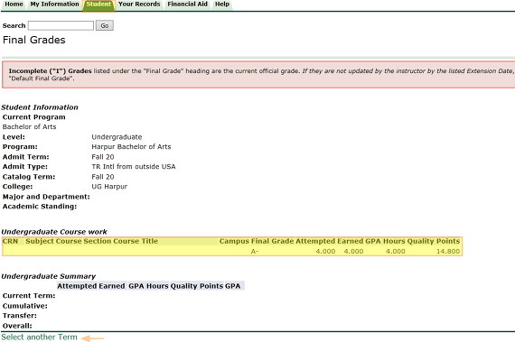Select Incomplete ("I") Grades notice text
515x342 pixels.
pyautogui.click(x=50, y=70)
